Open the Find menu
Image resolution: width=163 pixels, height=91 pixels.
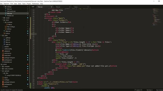(11, 4)
